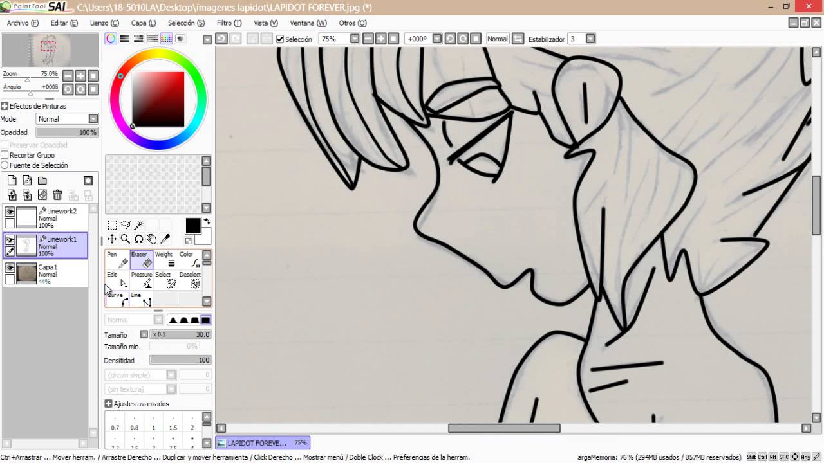Select the Pen linework tool

tap(117, 259)
